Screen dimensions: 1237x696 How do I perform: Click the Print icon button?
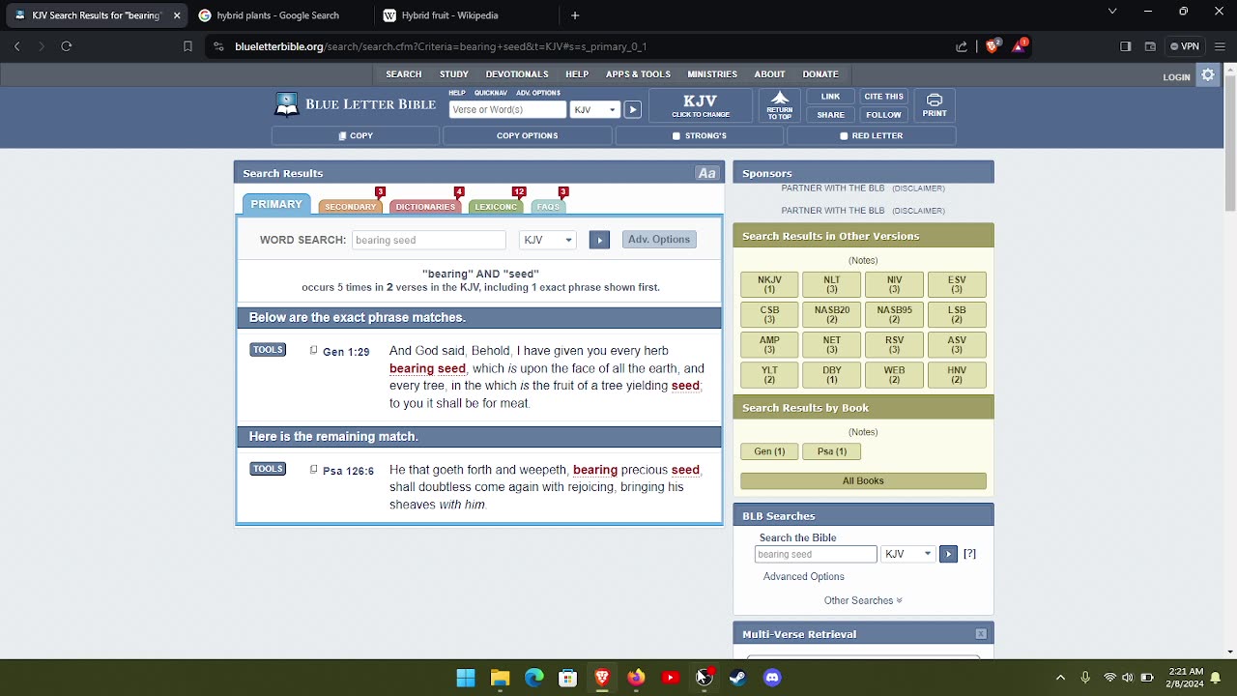(935, 105)
